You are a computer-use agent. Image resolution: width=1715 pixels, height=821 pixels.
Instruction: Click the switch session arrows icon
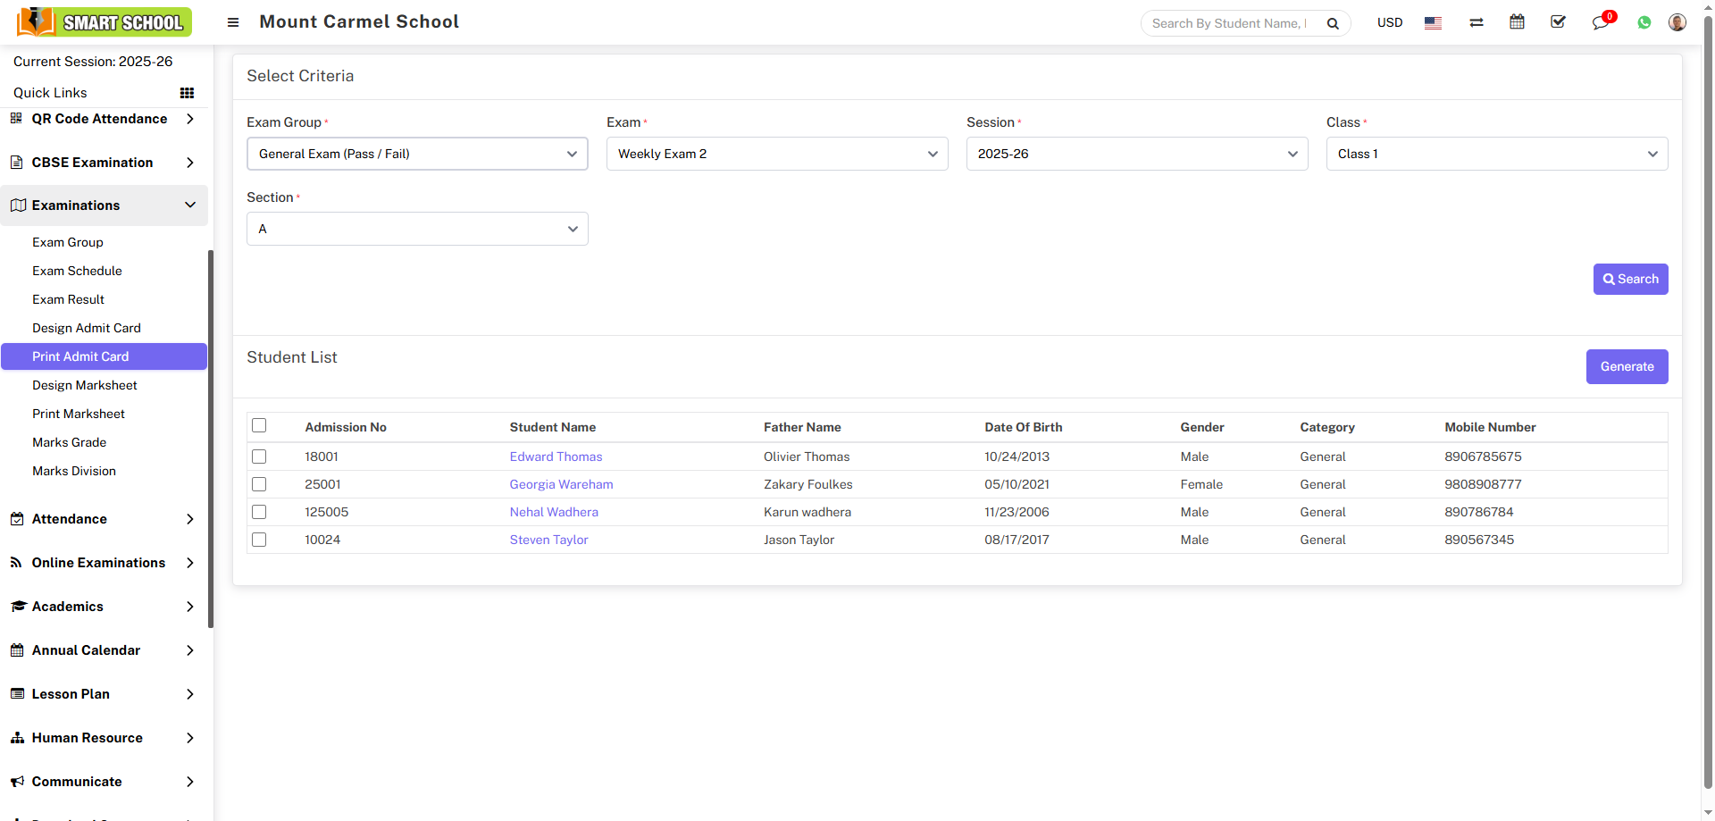coord(1476,22)
